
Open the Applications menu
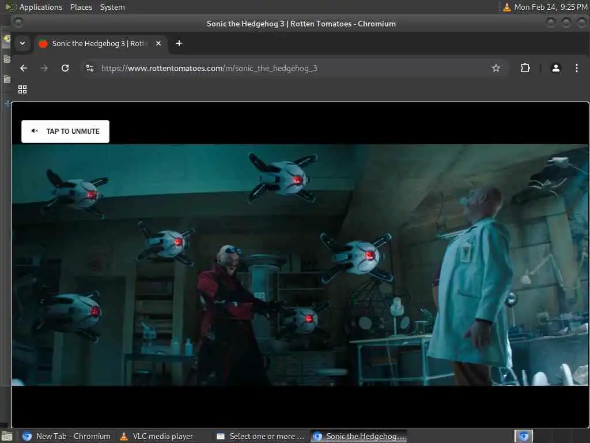pos(41,7)
